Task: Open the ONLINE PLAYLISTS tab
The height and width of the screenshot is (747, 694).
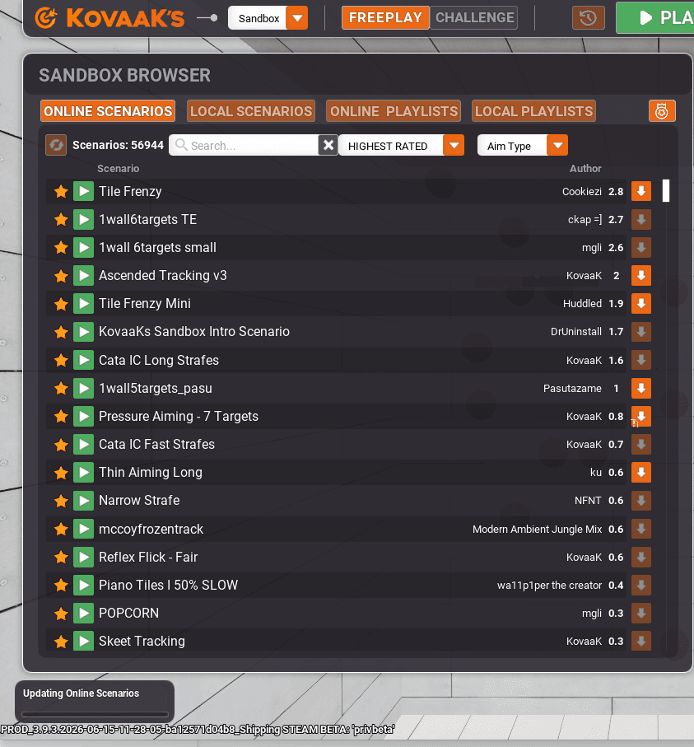Action: pyautogui.click(x=394, y=111)
